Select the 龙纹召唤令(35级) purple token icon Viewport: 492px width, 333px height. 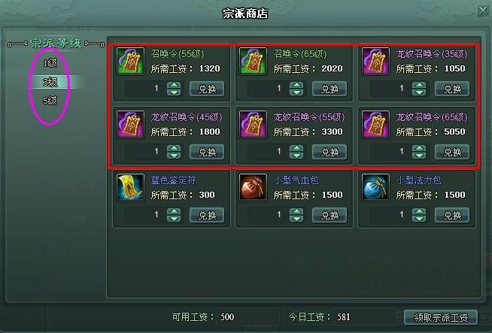[x=375, y=61]
